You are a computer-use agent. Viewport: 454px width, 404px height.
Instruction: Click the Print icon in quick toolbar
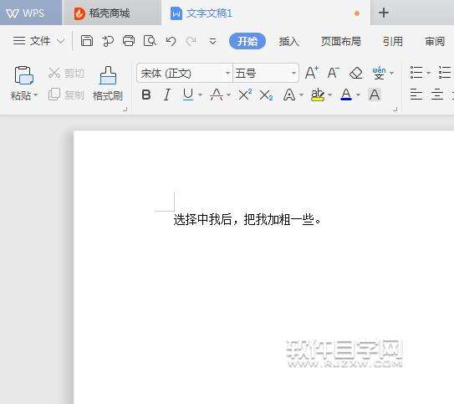click(x=129, y=41)
